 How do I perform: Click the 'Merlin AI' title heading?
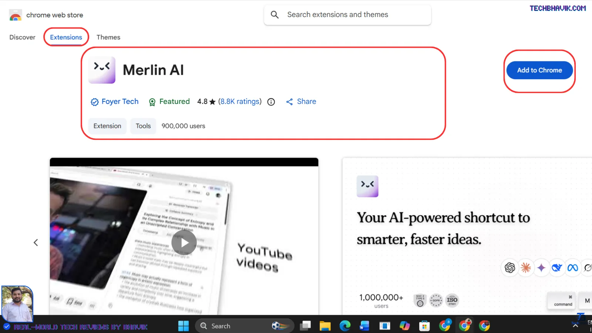pos(153,70)
